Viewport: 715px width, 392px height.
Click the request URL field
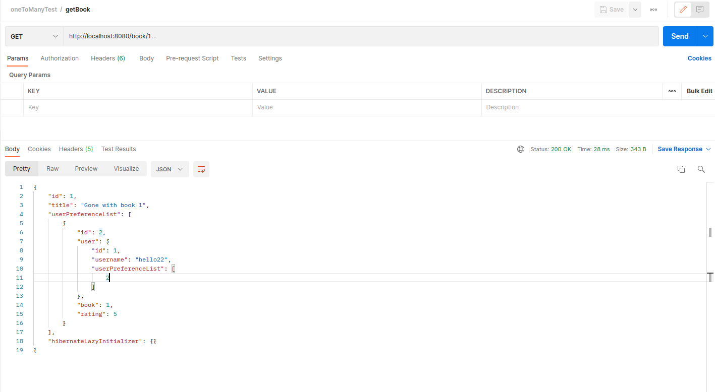tap(361, 36)
